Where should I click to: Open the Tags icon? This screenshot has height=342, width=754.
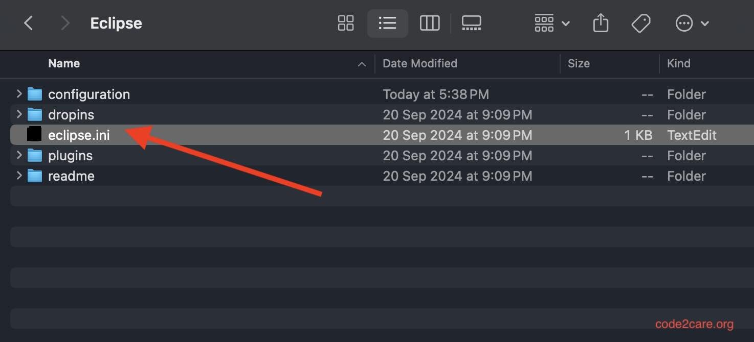click(640, 23)
